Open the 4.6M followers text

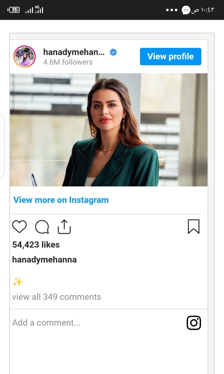coord(68,62)
